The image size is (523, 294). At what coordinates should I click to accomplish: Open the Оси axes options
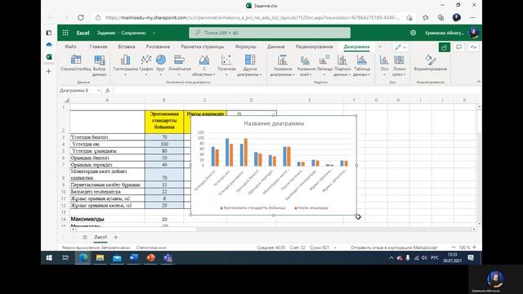(x=384, y=65)
